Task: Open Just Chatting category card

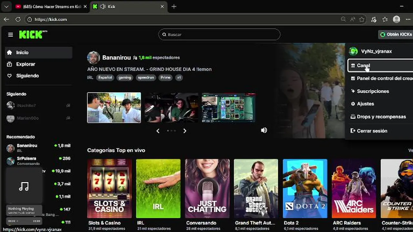Action: coord(207,188)
